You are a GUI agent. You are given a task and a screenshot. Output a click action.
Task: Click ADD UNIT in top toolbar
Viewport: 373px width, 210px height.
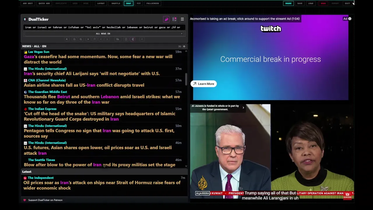(x=28, y=3)
